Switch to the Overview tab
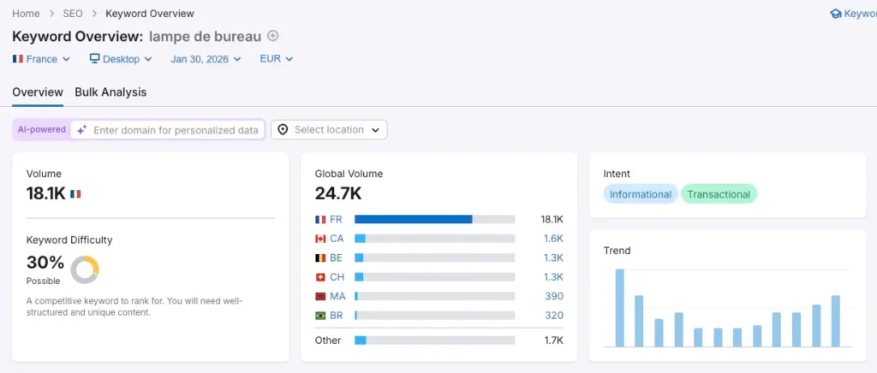The height and width of the screenshot is (373, 877). point(38,92)
